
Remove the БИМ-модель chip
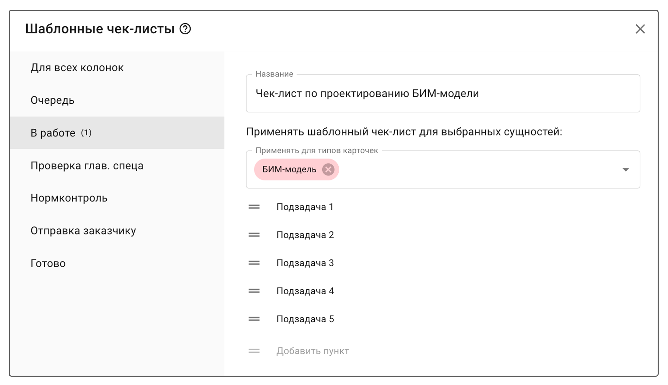328,169
